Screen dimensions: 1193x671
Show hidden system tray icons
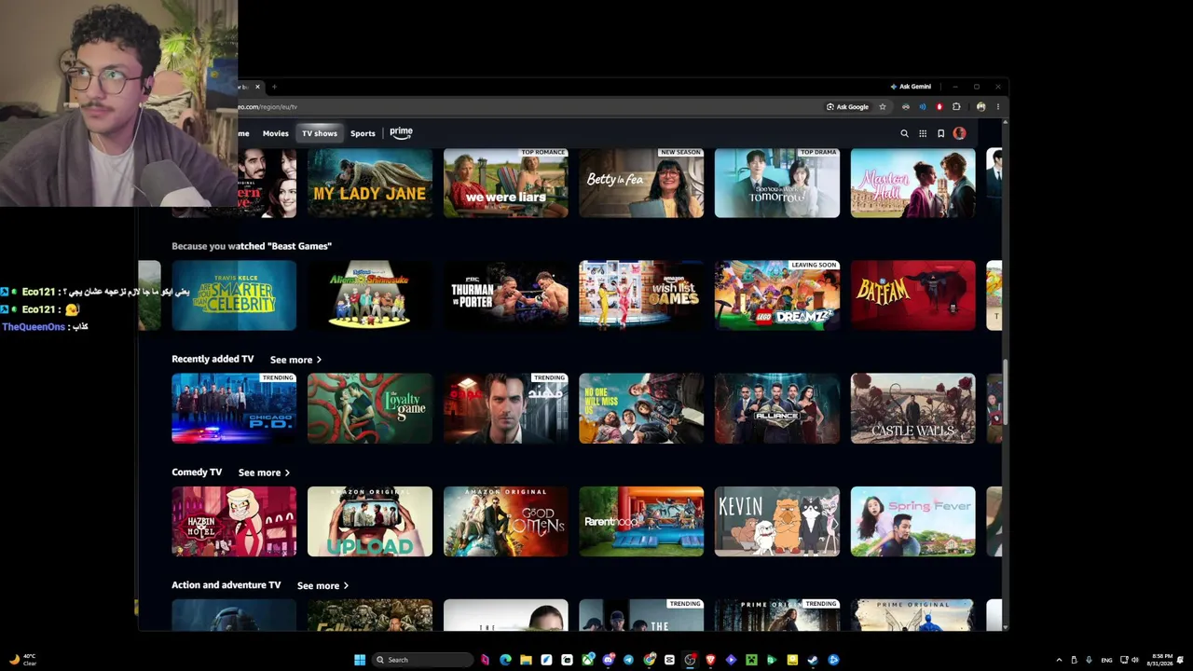(x=1059, y=660)
